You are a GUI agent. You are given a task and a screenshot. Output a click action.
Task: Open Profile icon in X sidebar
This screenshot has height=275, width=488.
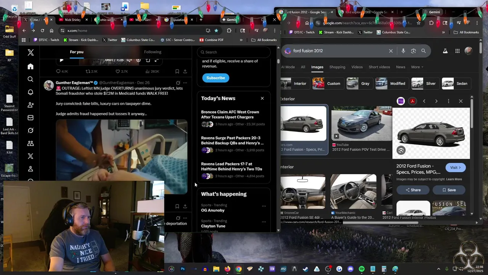click(30, 169)
